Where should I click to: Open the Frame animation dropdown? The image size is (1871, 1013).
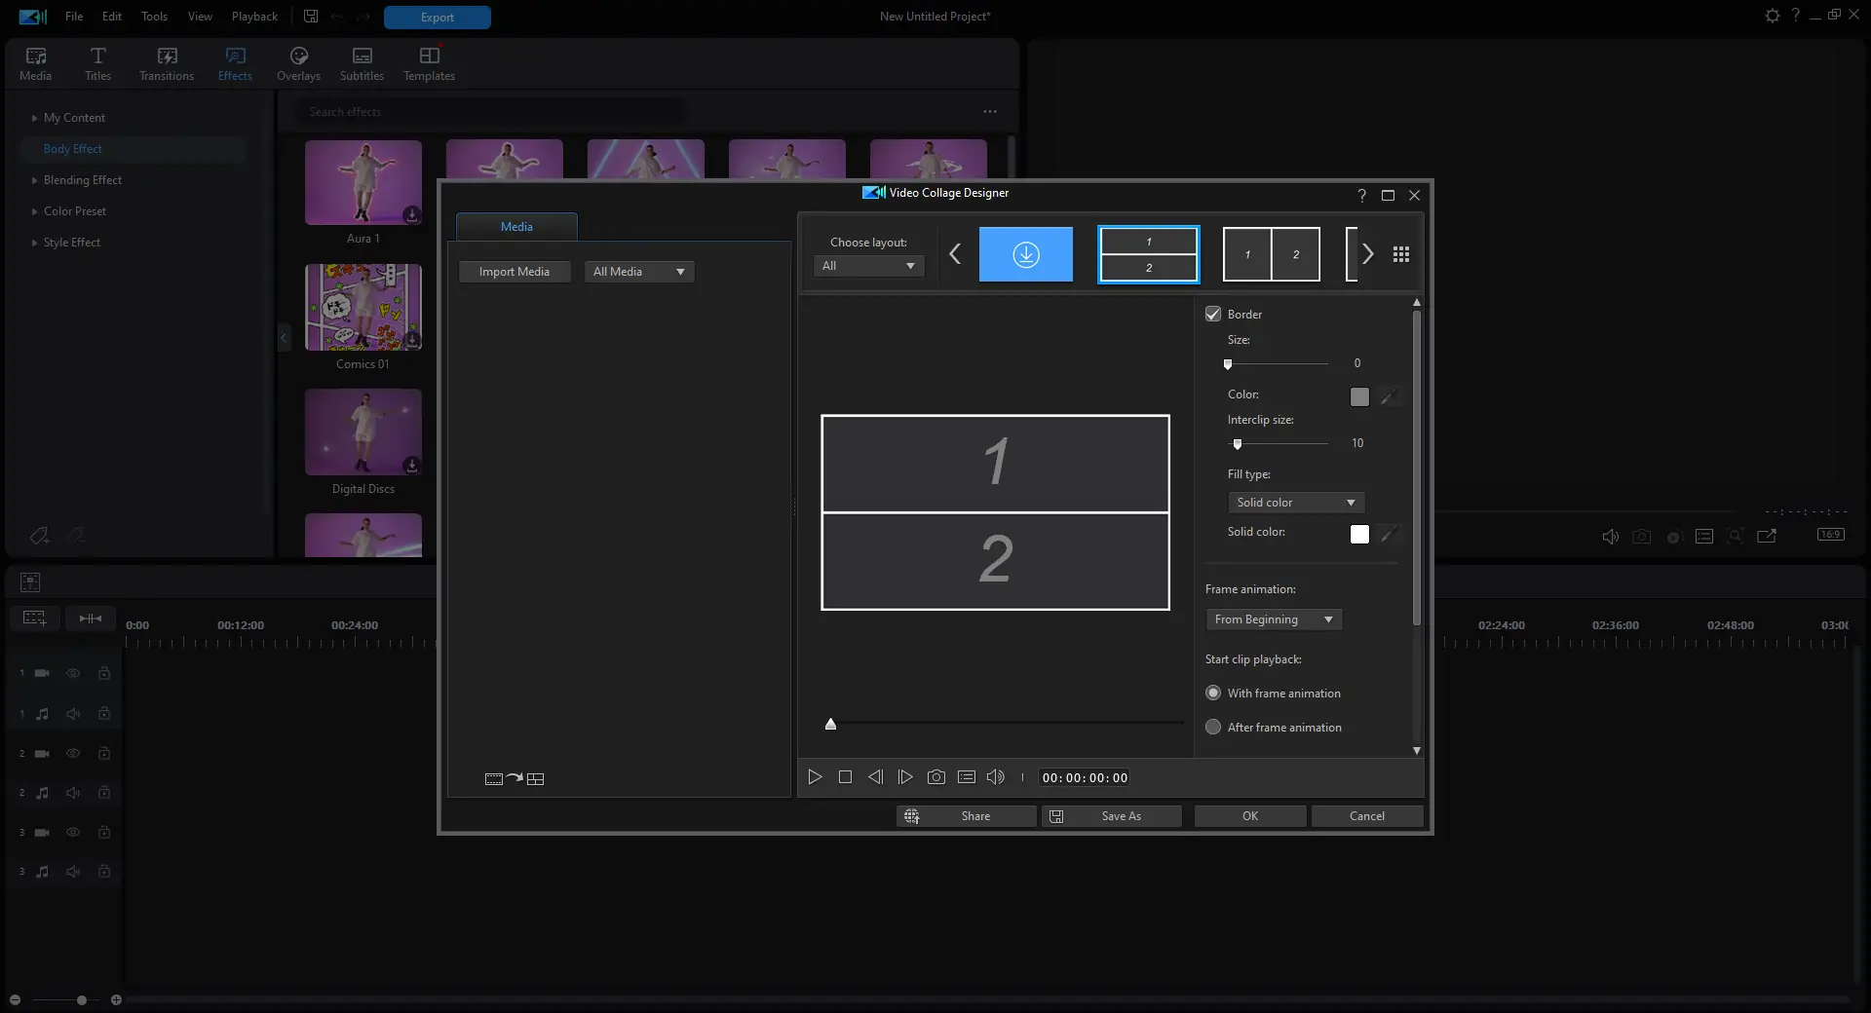[x=1274, y=619]
